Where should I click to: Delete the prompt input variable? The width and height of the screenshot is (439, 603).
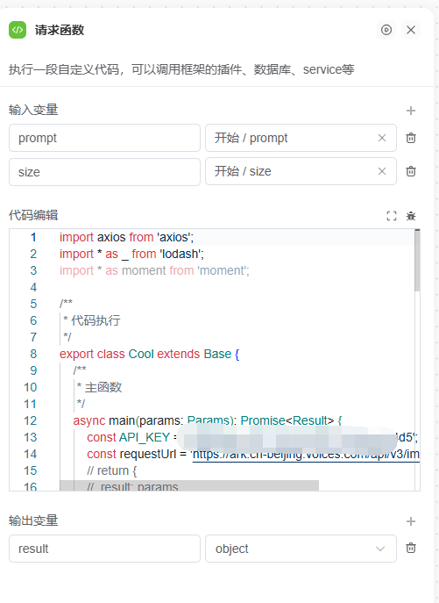(411, 138)
